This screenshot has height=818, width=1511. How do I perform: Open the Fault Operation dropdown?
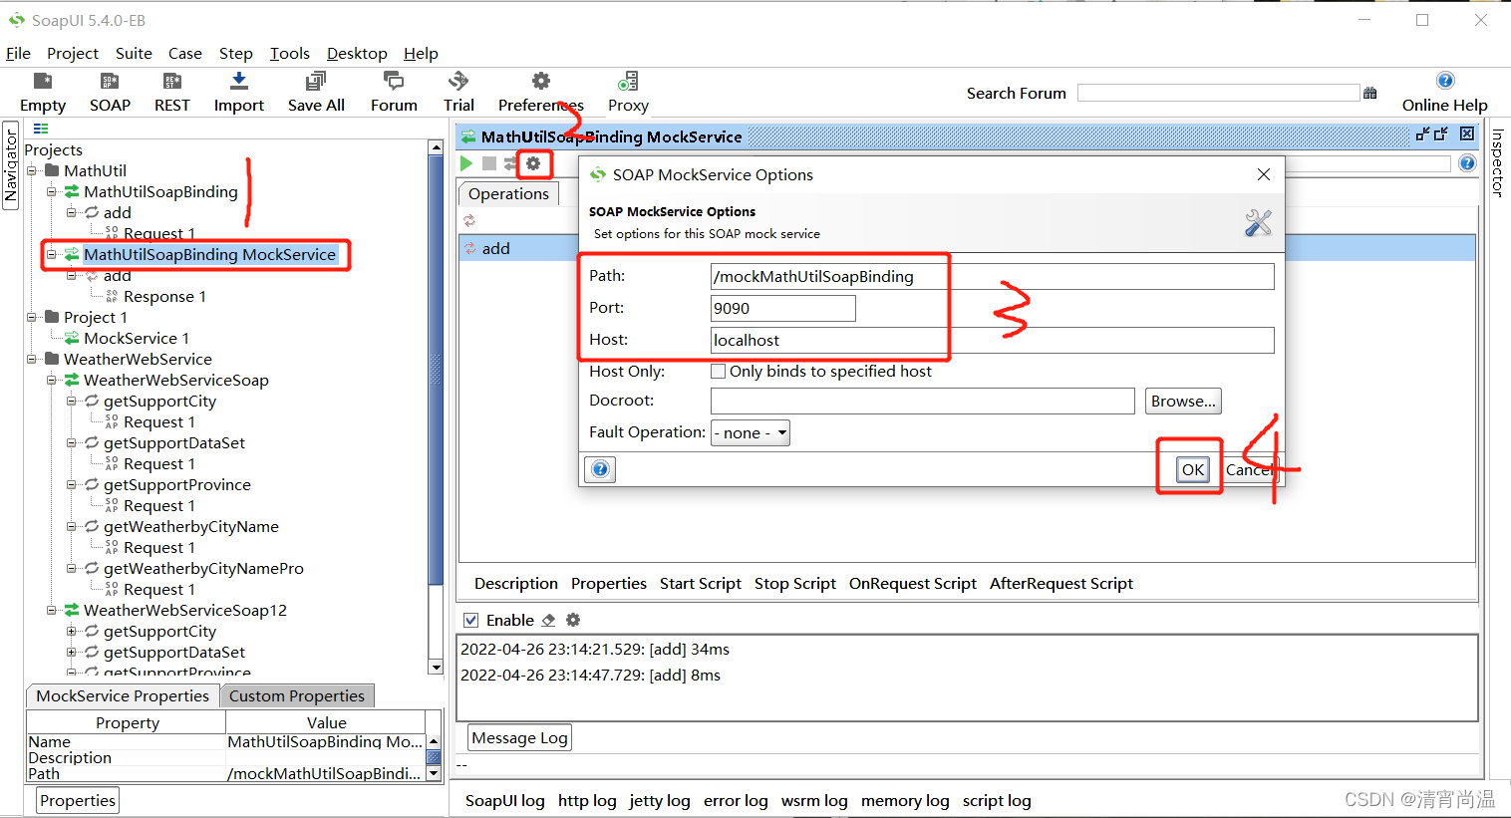point(750,432)
